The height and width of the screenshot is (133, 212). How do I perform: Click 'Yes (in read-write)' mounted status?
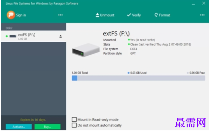click(x=143, y=40)
